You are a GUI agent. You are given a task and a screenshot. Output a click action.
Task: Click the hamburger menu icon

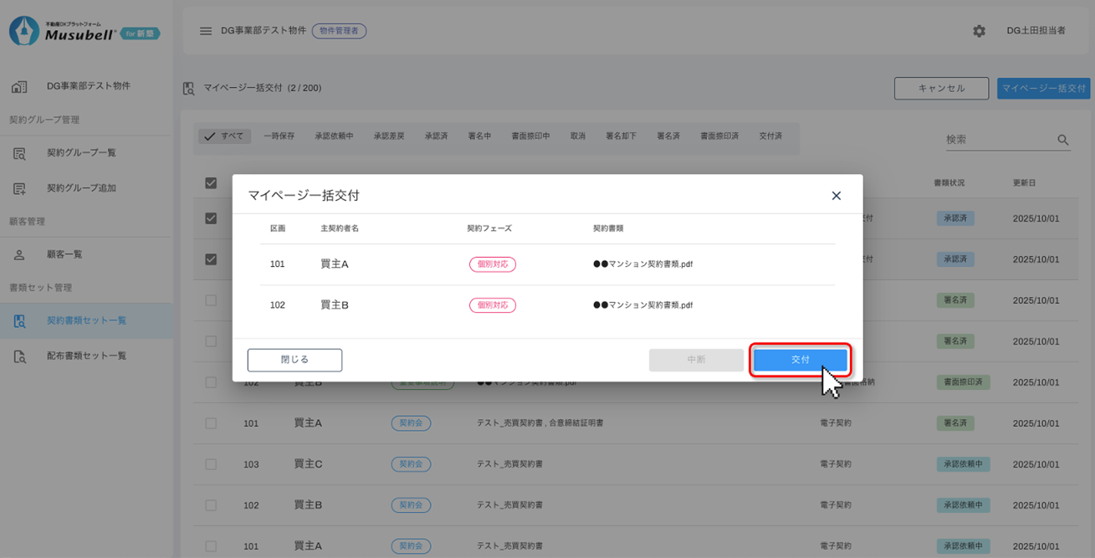click(205, 31)
